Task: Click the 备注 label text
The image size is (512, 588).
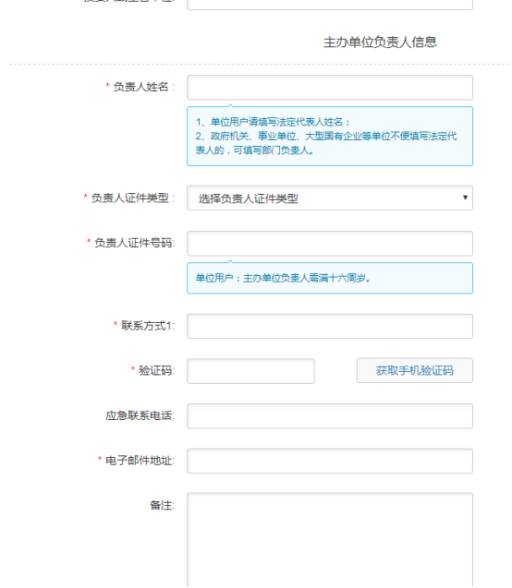Action: [x=161, y=506]
